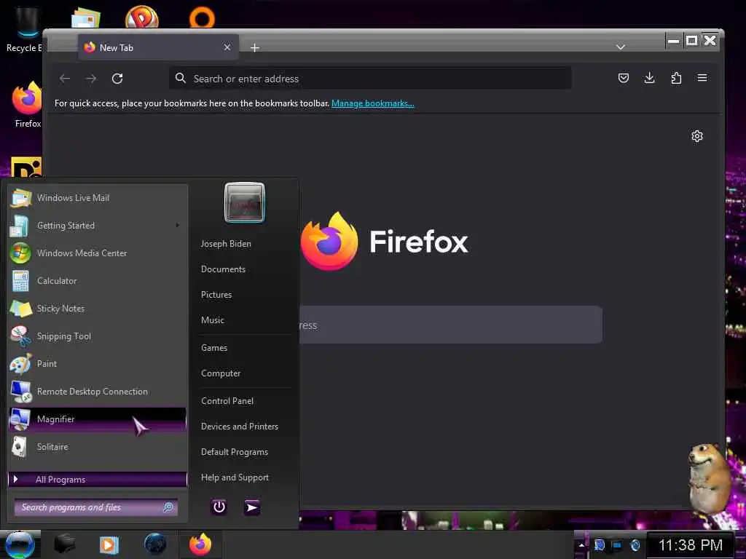This screenshot has width=746, height=559.
Task: Launch the Snipping Tool
Action: click(x=98, y=336)
